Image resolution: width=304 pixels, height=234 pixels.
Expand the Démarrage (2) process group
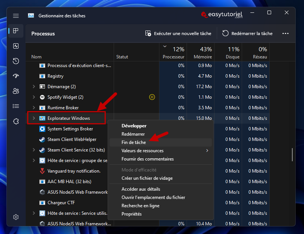tap(34, 86)
